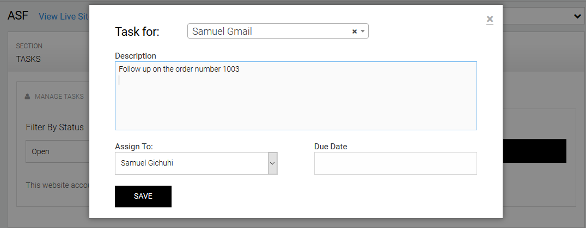Focus the Due Date input field
This screenshot has width=586, height=228.
tap(395, 163)
